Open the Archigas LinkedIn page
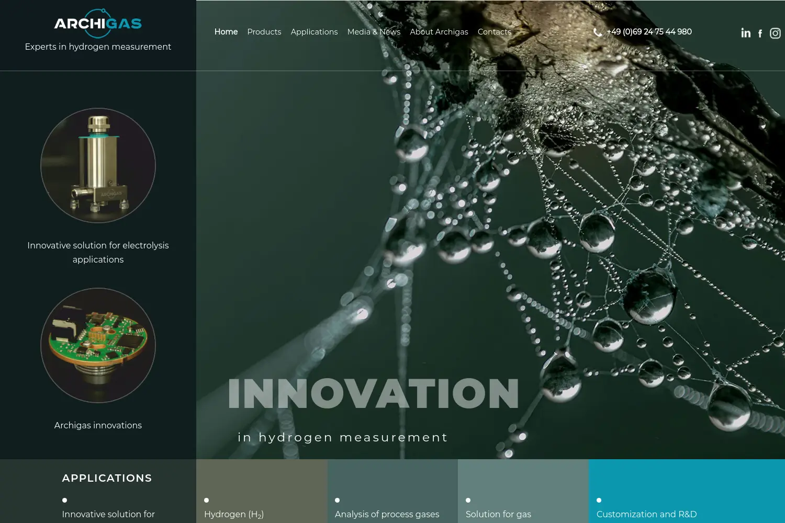The height and width of the screenshot is (523, 785). click(x=746, y=33)
